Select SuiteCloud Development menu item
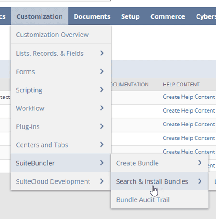Viewport: 216px width, 219px height. [x=61, y=181]
